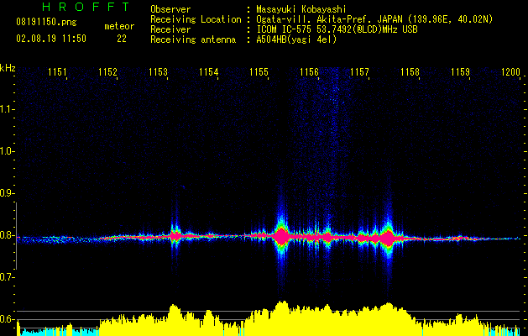
Task: Click the 0.7 kHz frequency label
Action: (6, 277)
